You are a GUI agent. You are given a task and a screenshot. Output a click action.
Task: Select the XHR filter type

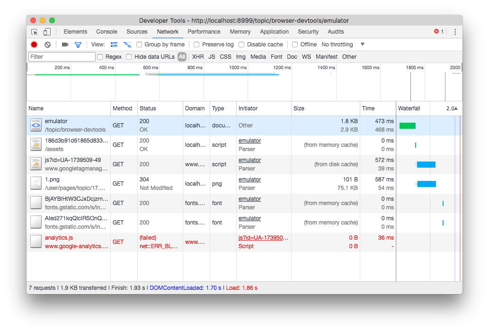tap(198, 57)
